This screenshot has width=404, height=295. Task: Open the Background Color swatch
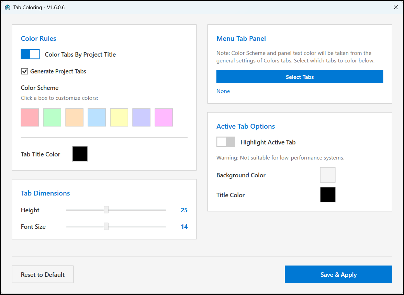[x=328, y=175]
